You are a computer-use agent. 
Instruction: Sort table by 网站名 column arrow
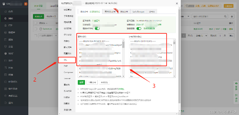pyautogui.click(x=47, y=23)
